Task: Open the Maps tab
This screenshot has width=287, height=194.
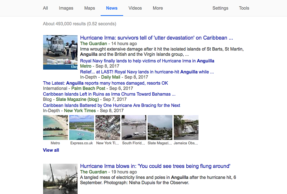Action: tap(89, 8)
